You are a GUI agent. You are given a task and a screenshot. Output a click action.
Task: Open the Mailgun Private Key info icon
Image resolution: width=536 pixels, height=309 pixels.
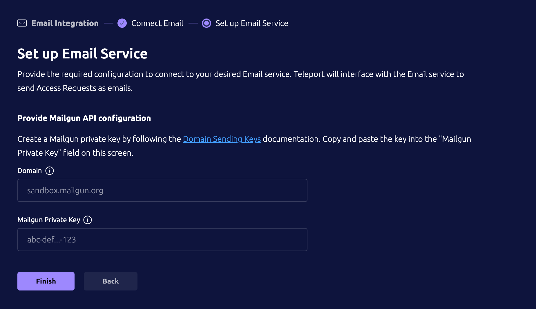point(88,220)
